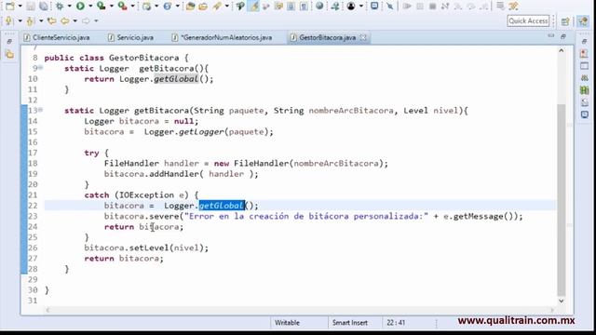The height and width of the screenshot is (335, 596).
Task: Click the round profile icon in toolbar
Action: (351, 6)
